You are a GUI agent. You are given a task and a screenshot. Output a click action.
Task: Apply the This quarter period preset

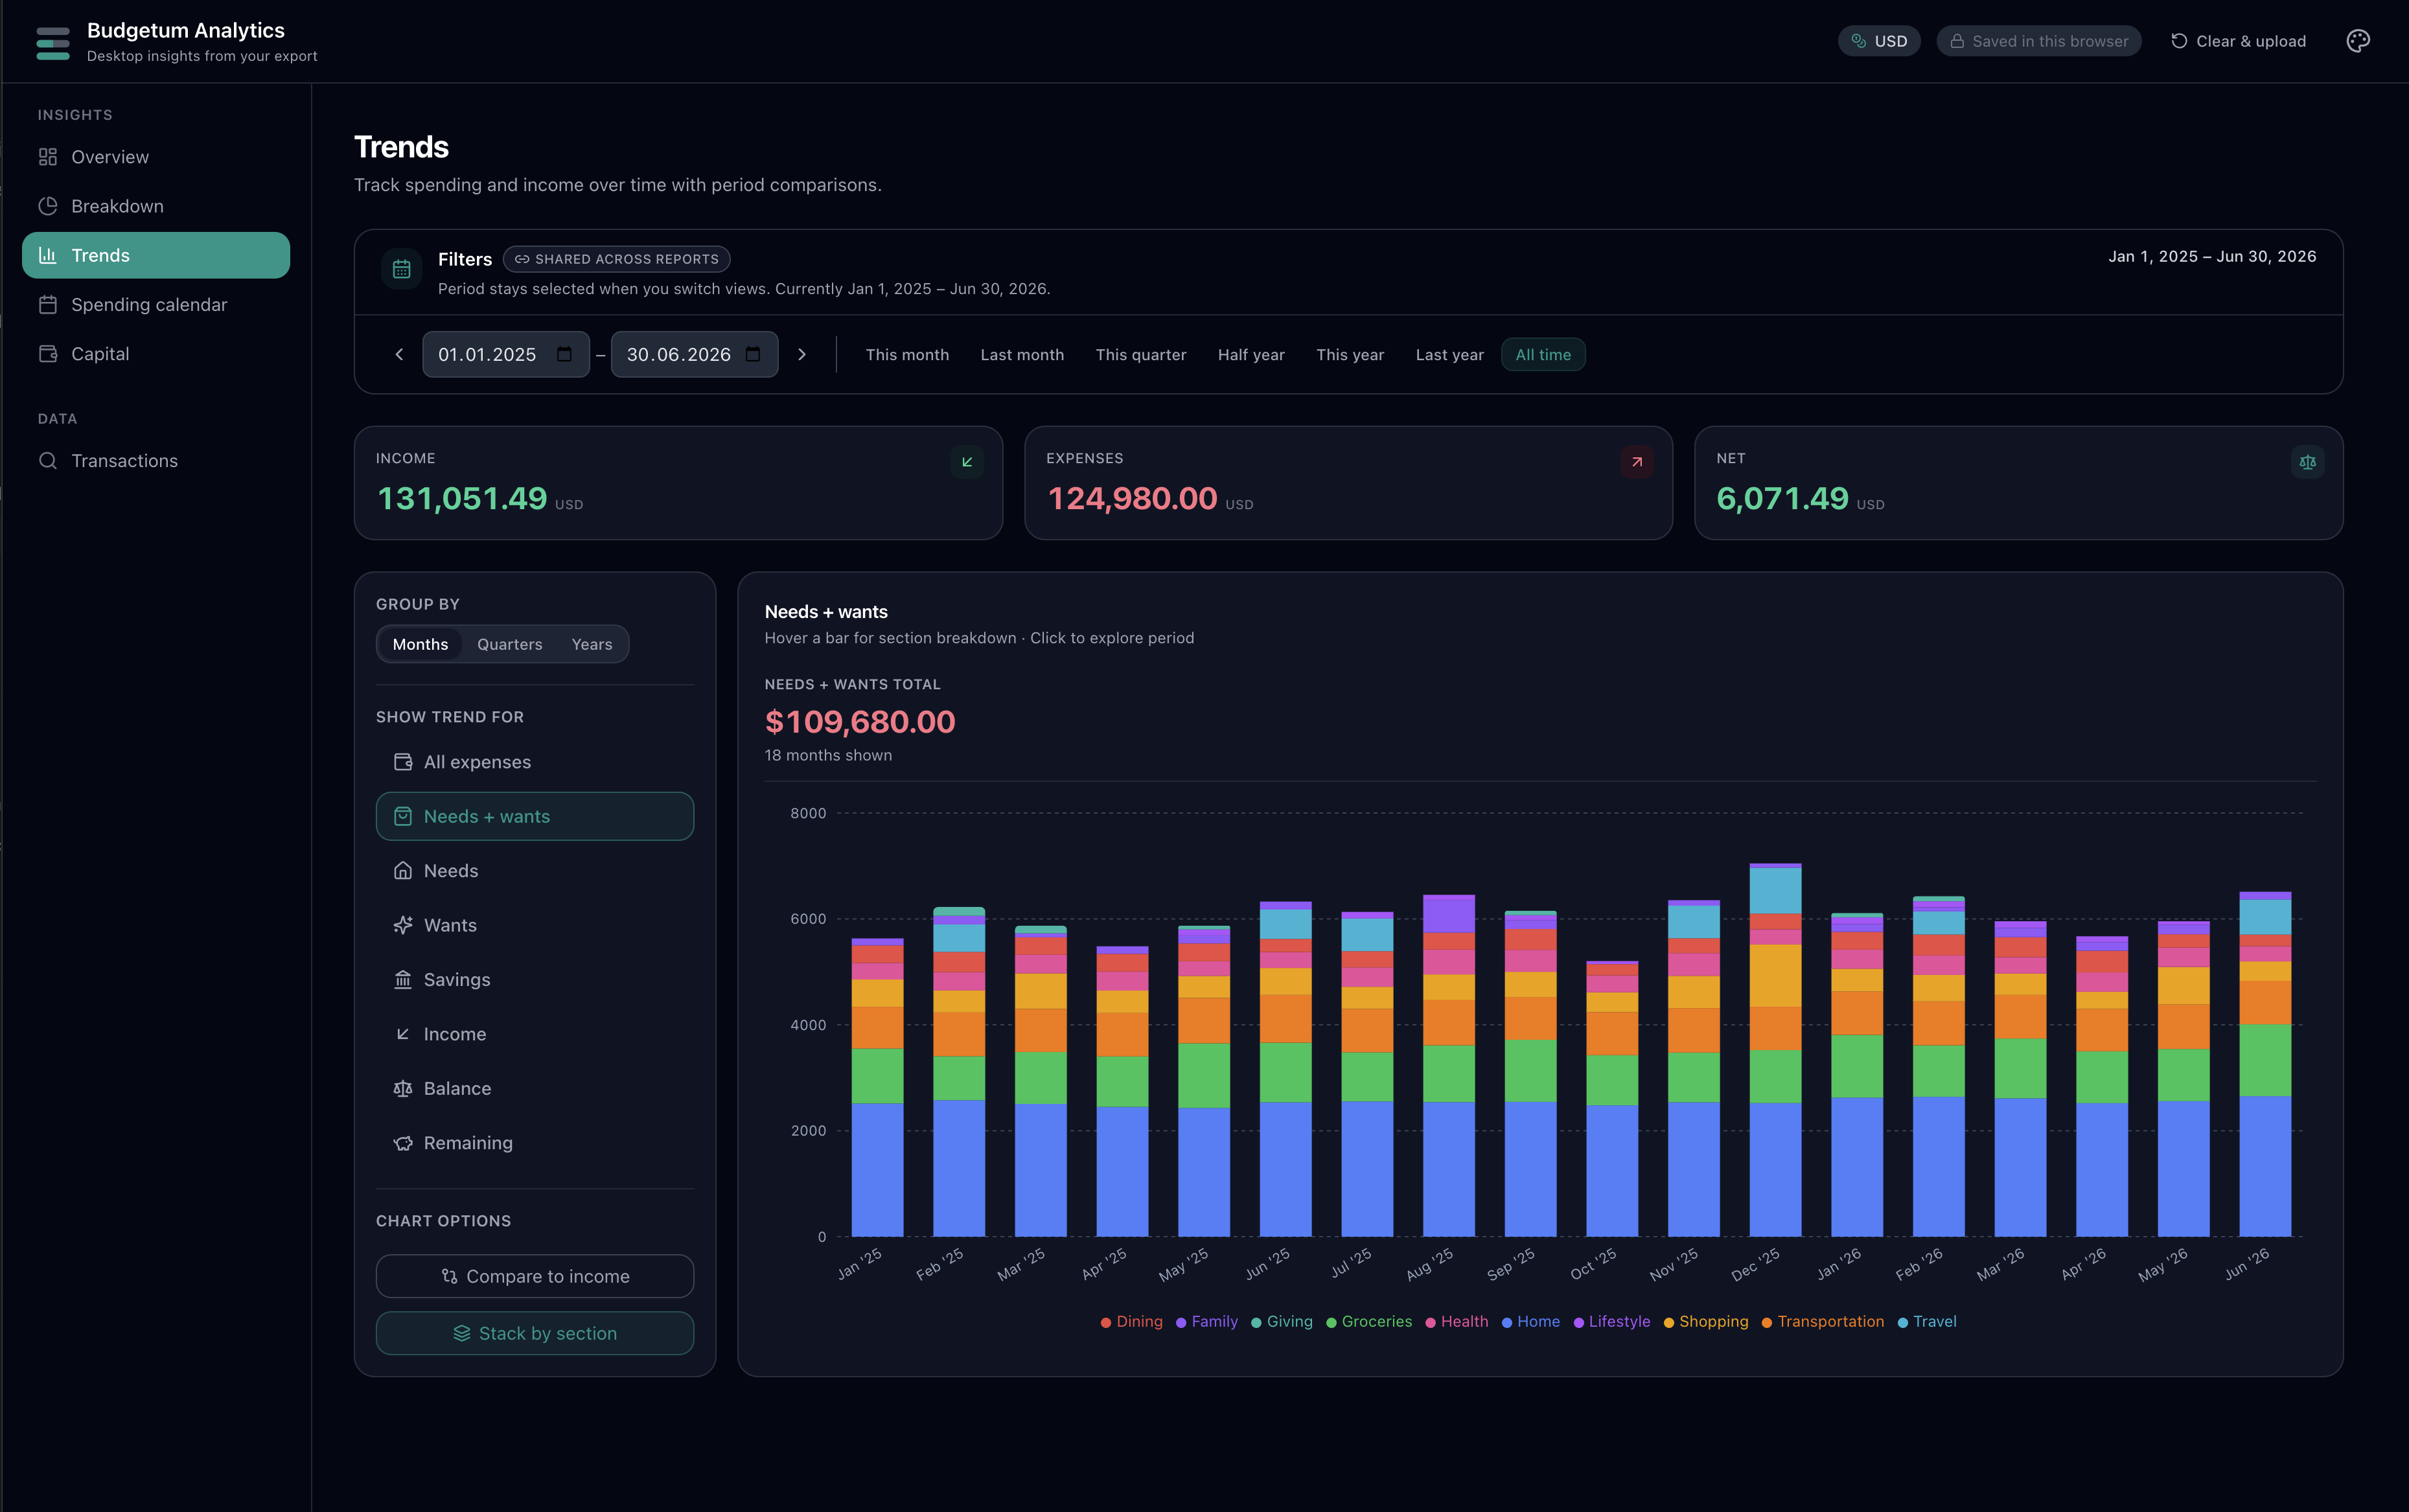[1141, 354]
